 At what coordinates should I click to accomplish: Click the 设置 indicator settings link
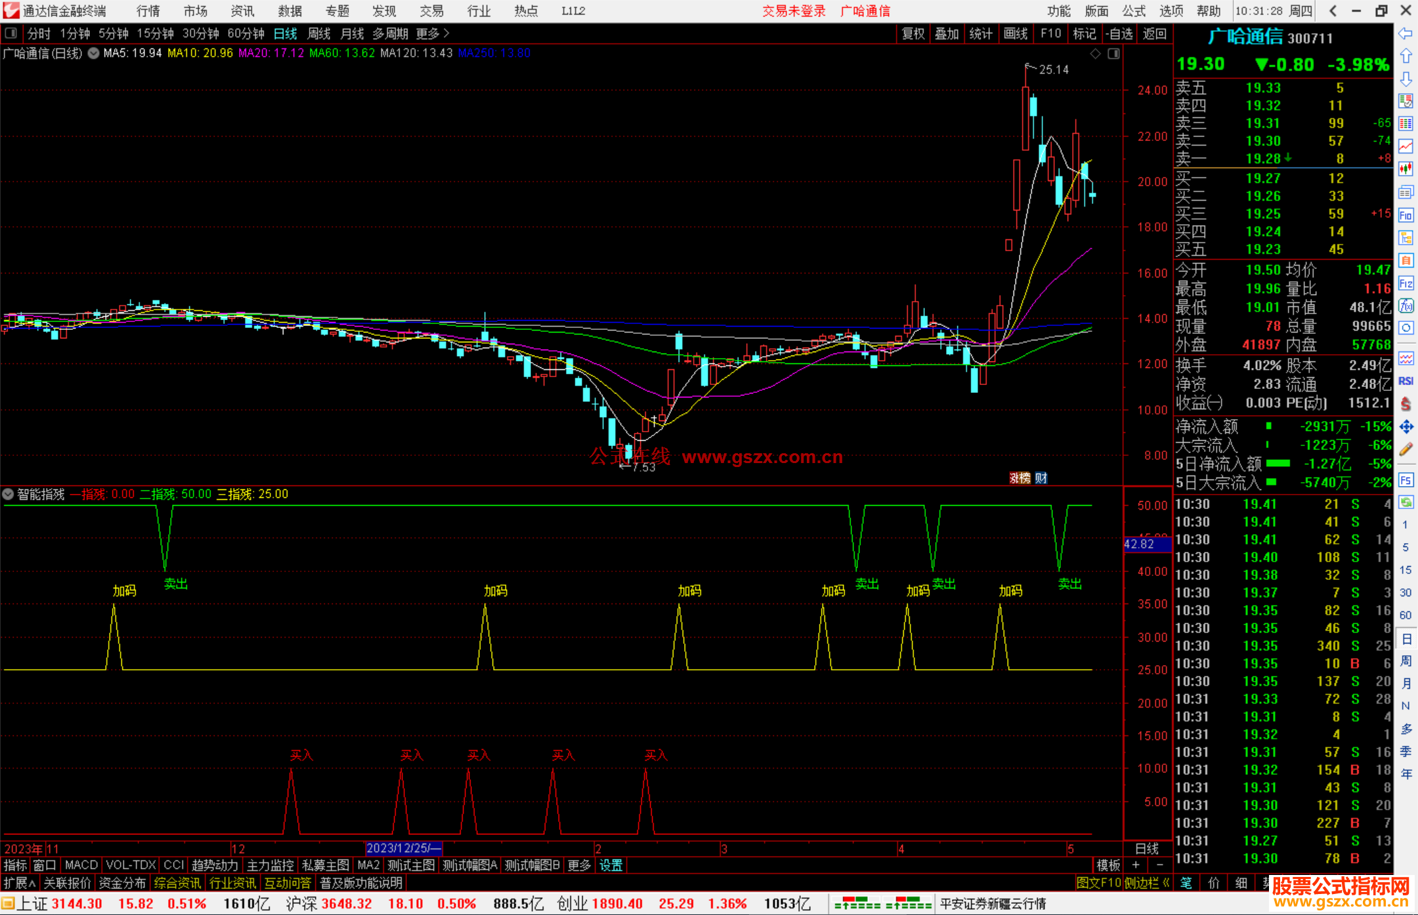611,865
